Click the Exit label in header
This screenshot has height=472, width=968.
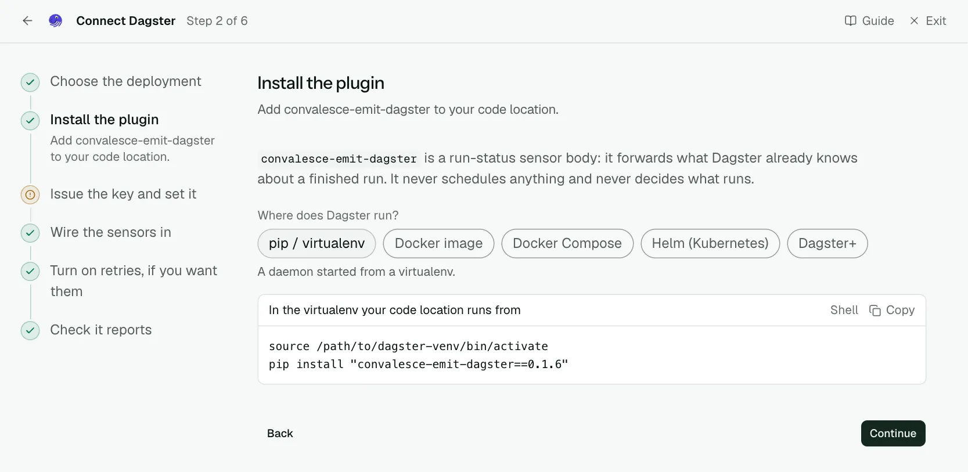coord(936,21)
